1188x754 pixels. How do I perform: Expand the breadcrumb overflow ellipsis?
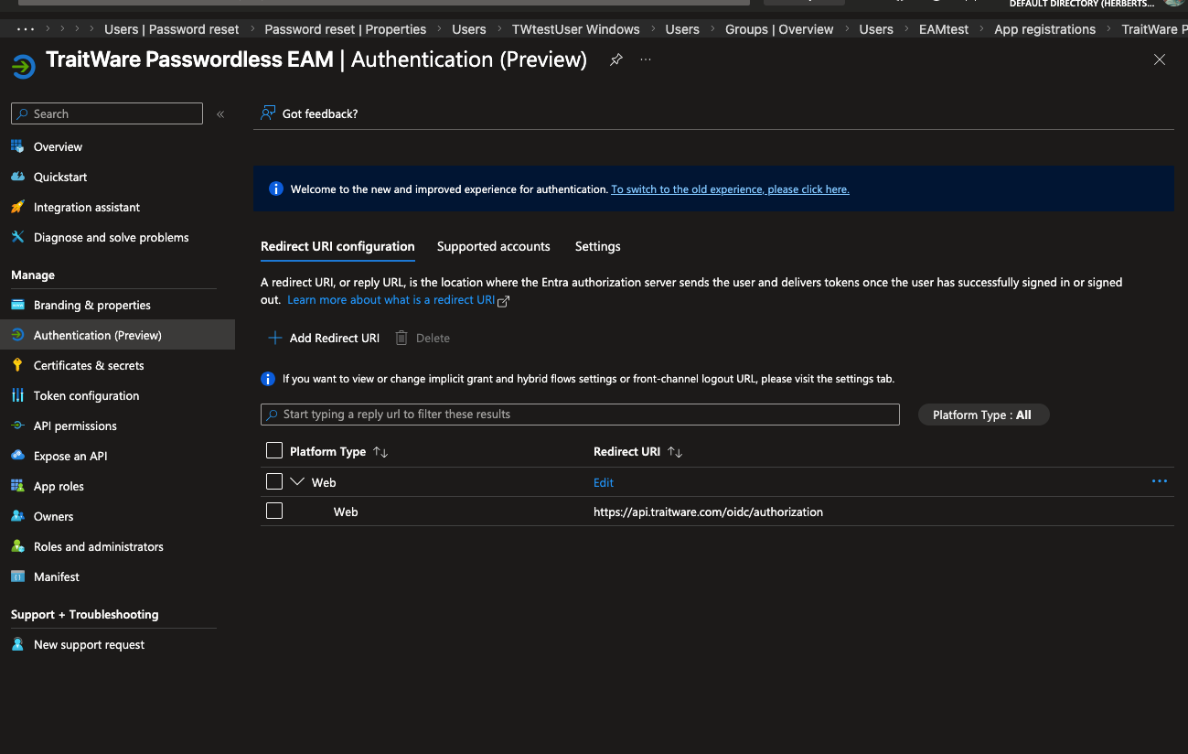point(26,29)
